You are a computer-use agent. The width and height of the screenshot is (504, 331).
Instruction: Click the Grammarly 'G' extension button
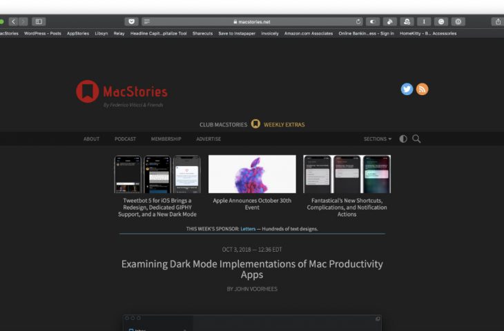441,21
